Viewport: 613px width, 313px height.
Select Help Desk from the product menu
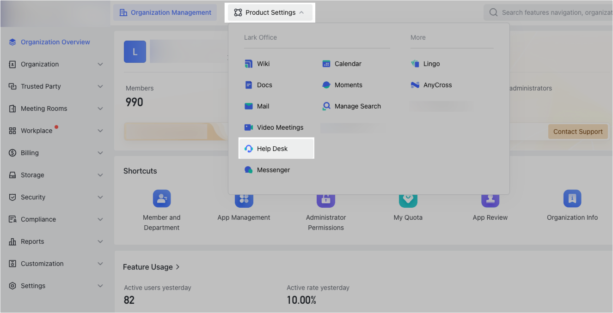click(x=276, y=149)
